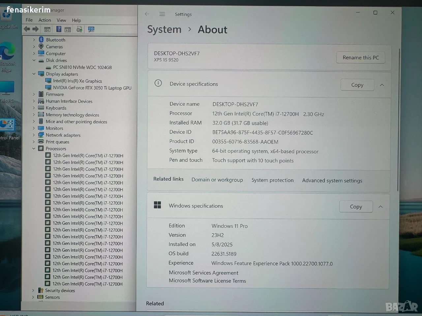422x316 pixels.
Task: Select the Microsoft Edge desktop icon
Action: [x=7, y=57]
